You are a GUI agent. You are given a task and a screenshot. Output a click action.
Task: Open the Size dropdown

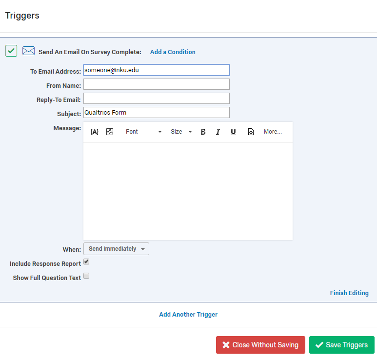pos(181,132)
